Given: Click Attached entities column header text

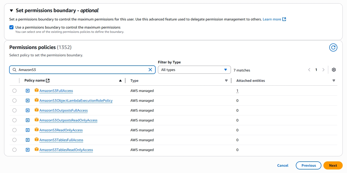Looking at the screenshot, I should (x=251, y=81).
